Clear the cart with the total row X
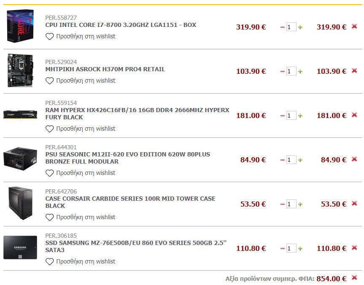Screen dimensions: 364x285 pos(354,278)
